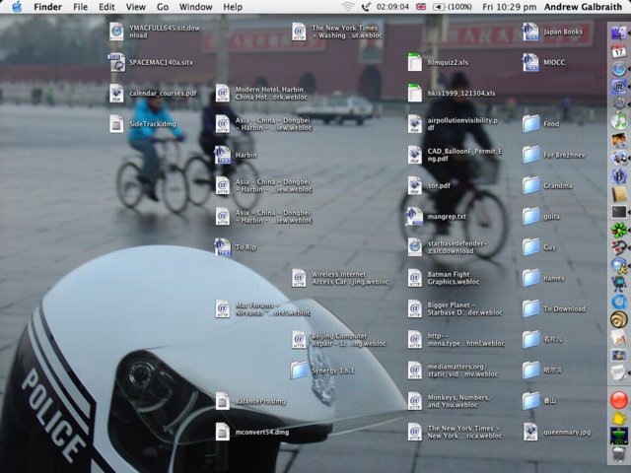The image size is (631, 473).
Task: Open the golden spiral shell Dock icon
Action: pos(619,320)
